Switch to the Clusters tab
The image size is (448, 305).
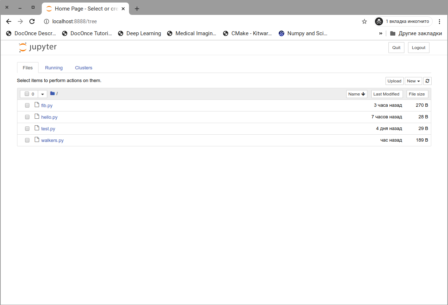(84, 68)
